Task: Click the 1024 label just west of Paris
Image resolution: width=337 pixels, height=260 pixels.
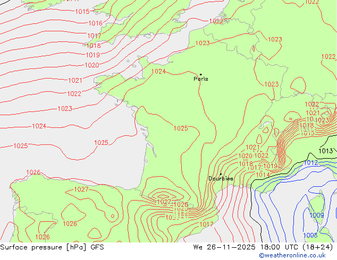Action: (x=158, y=72)
